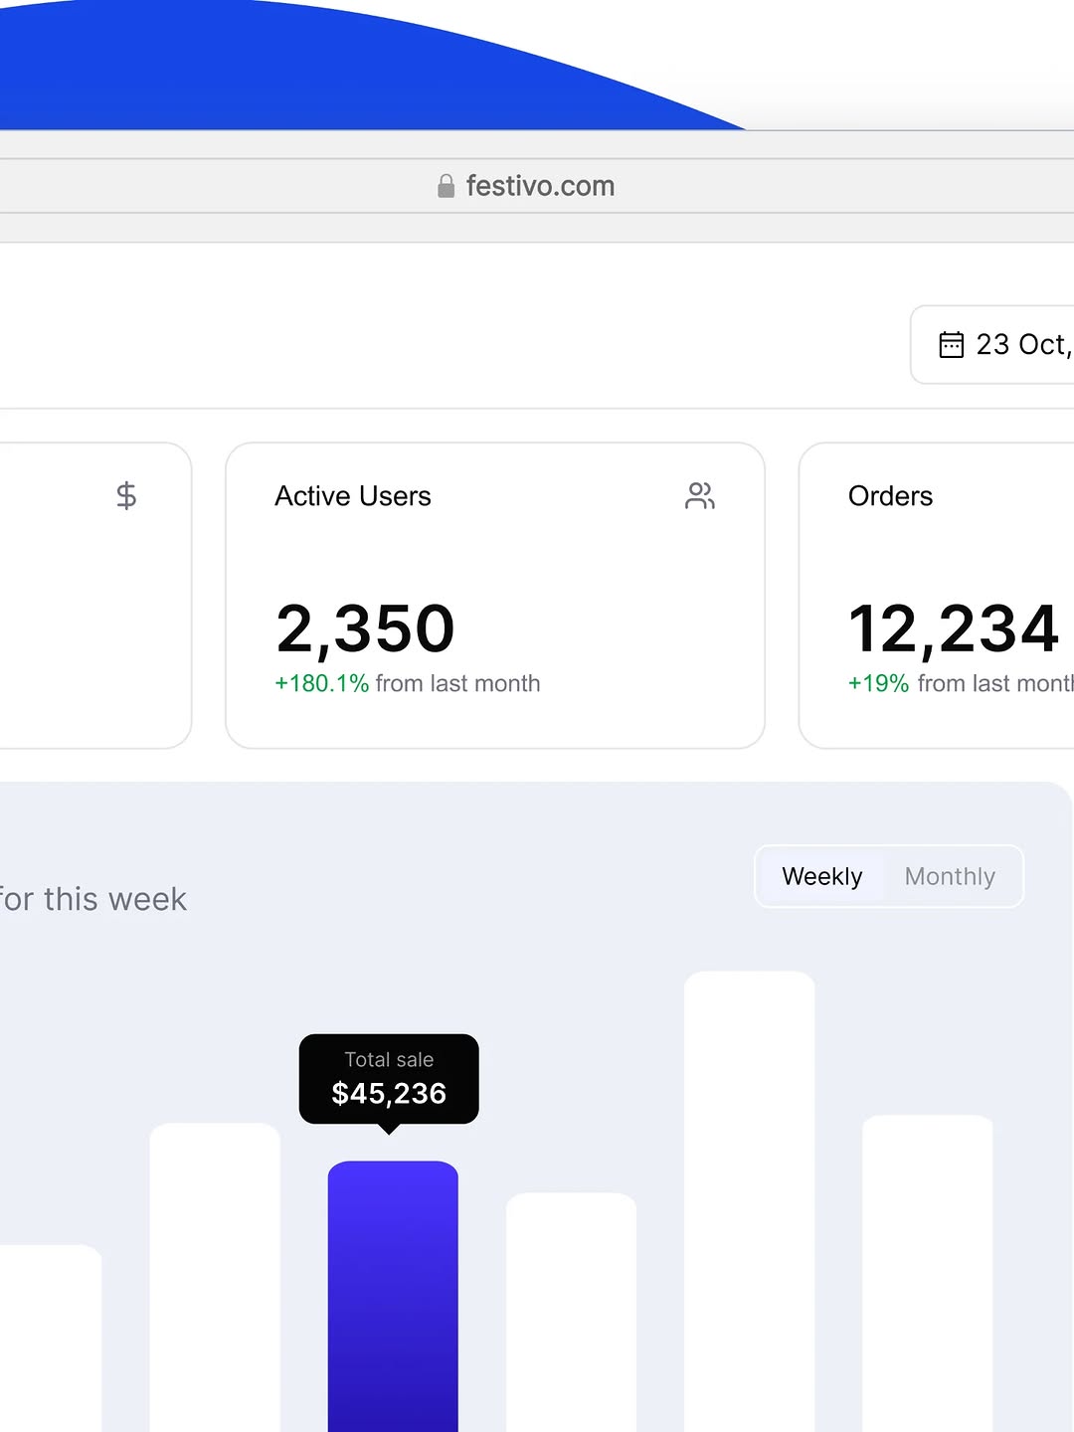Open the Active Users card details
The image size is (1074, 1432).
tap(494, 595)
